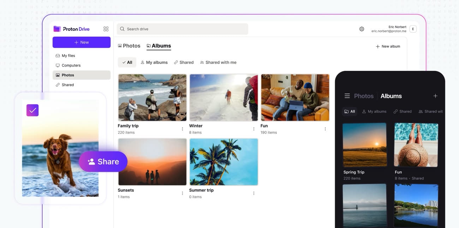This screenshot has height=228, width=459.
Task: Open the Winter album thumbnail
Action: (223, 98)
